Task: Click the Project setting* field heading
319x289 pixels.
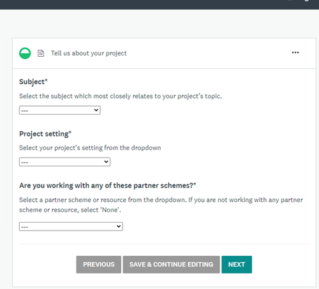Action: coord(45,134)
